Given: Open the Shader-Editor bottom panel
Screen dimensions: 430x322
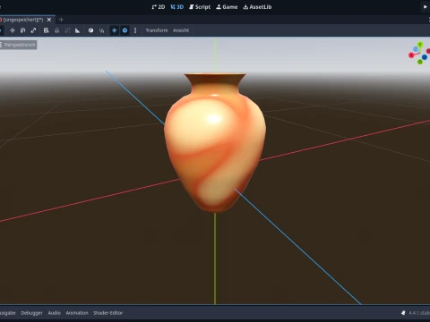Looking at the screenshot, I should pyautogui.click(x=108, y=313).
